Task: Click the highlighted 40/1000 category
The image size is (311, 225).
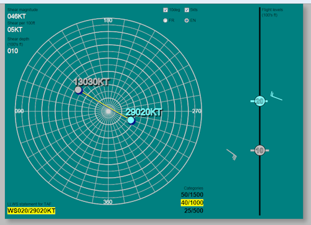Action: tap(192, 203)
